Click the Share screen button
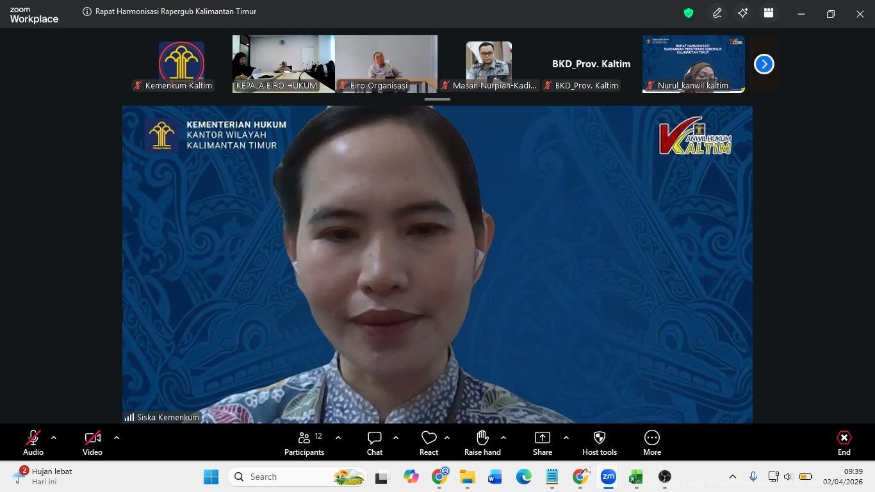875x492 pixels. pos(542,443)
